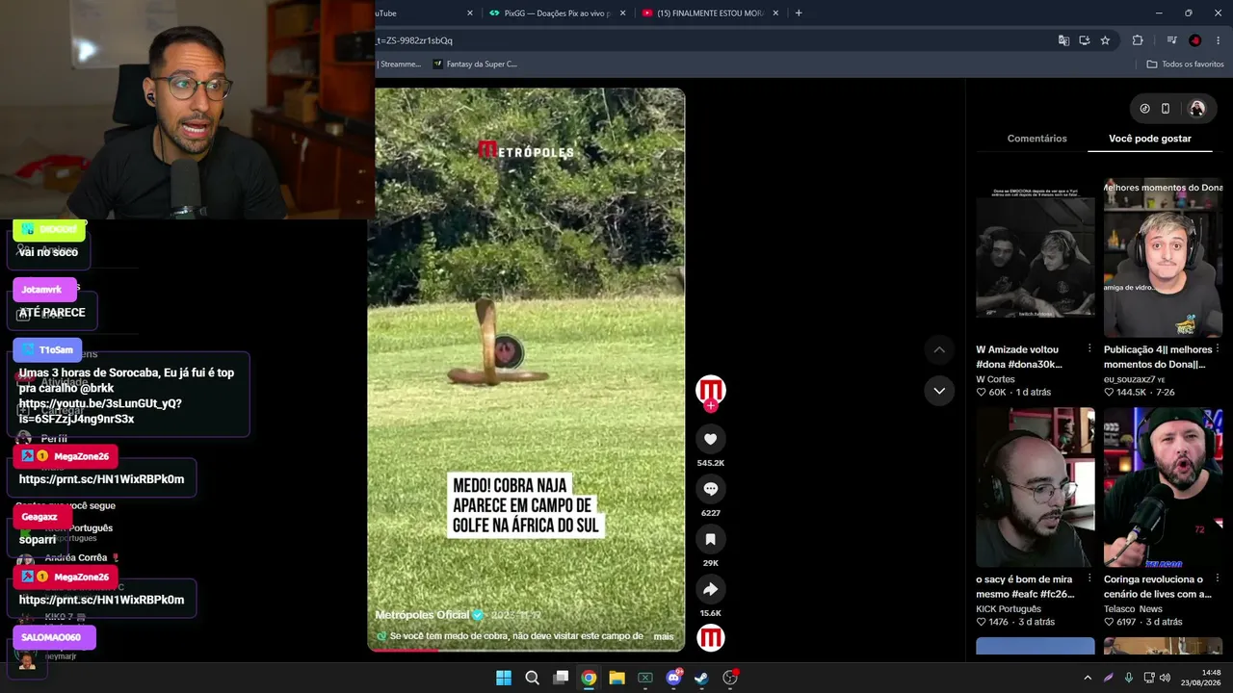Click the '6227' comment count
Image resolution: width=1233 pixels, height=693 pixels.
coord(711,513)
